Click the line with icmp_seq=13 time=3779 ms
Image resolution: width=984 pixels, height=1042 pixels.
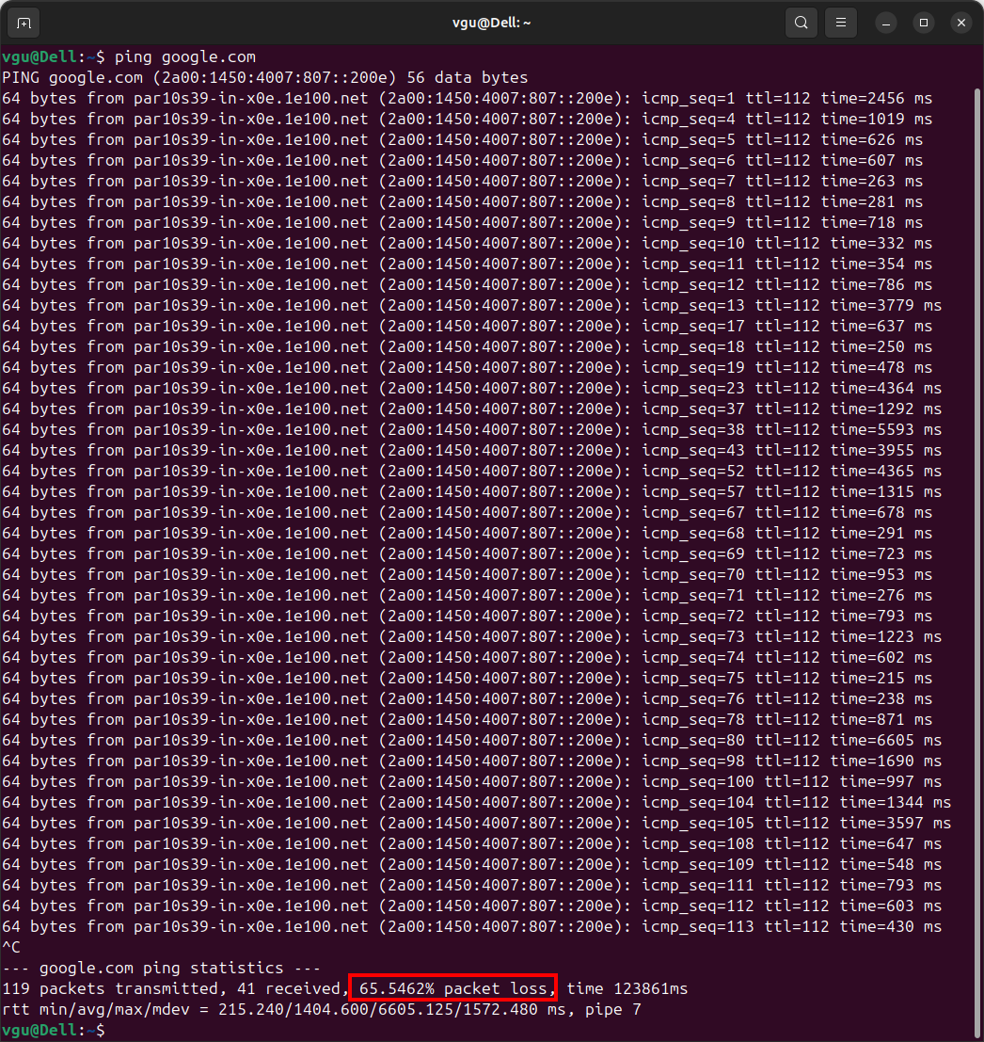pyautogui.click(x=471, y=306)
